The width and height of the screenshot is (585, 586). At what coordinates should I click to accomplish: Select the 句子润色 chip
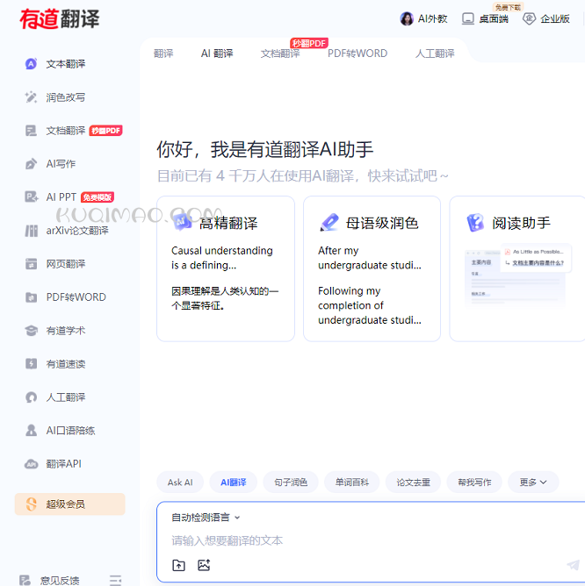[291, 482]
